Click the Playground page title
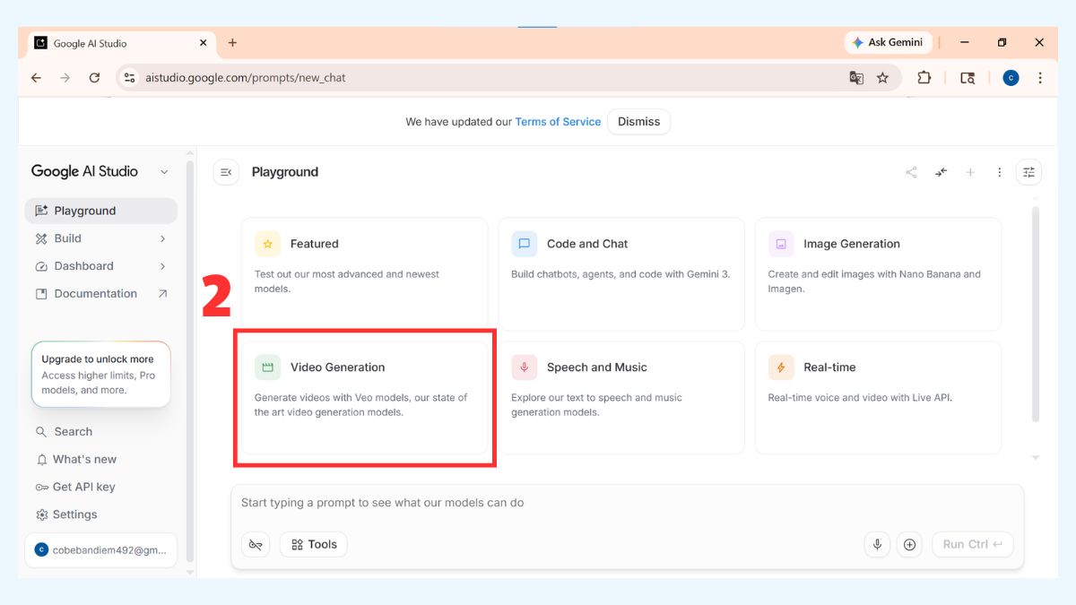 (x=285, y=172)
